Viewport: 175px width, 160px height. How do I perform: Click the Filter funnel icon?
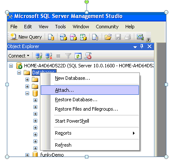coord(68,56)
